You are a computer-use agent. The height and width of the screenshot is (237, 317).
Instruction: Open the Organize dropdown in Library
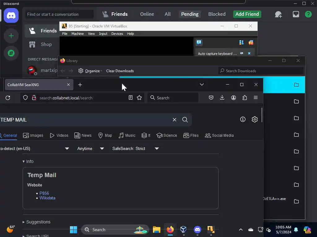point(90,71)
